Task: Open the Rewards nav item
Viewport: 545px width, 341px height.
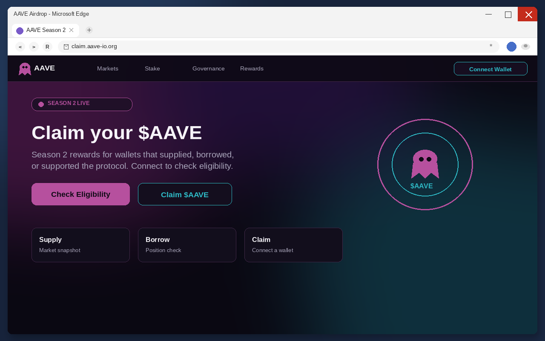Action: click(252, 69)
